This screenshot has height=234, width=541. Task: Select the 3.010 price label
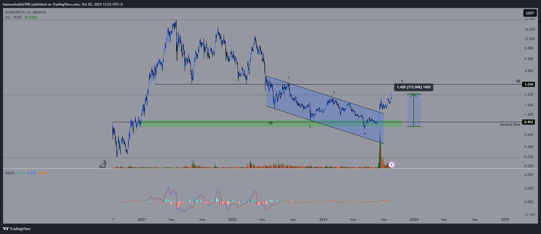[529, 84]
